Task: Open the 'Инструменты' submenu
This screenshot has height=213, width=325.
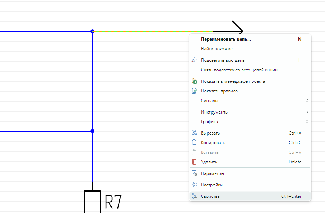Action: [x=250, y=112]
